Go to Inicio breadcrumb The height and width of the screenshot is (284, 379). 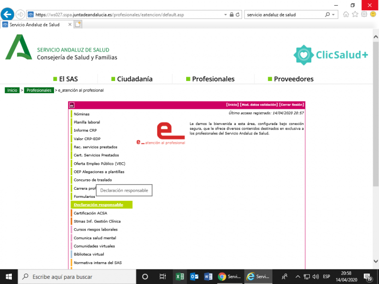point(12,90)
